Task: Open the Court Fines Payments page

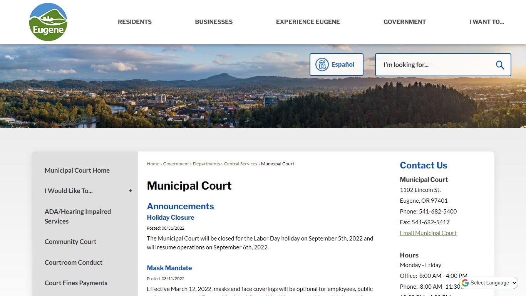Action: (x=76, y=283)
